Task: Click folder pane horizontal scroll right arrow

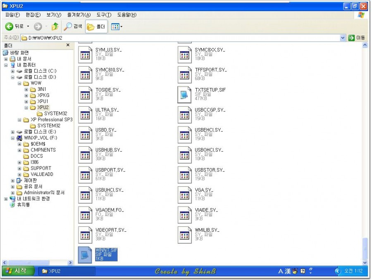Action: (70, 263)
